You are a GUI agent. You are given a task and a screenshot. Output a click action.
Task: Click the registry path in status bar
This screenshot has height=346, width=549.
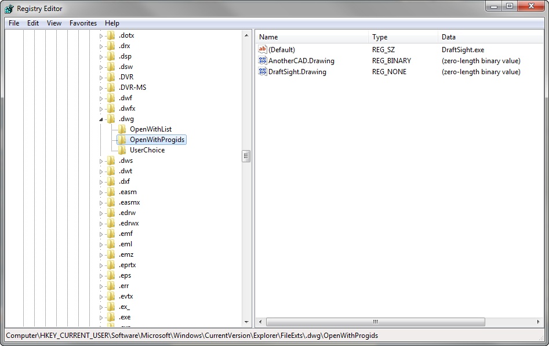pos(192,336)
